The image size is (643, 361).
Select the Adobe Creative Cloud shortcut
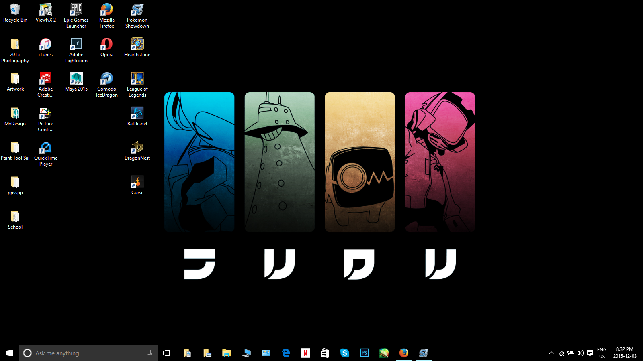coord(45,85)
